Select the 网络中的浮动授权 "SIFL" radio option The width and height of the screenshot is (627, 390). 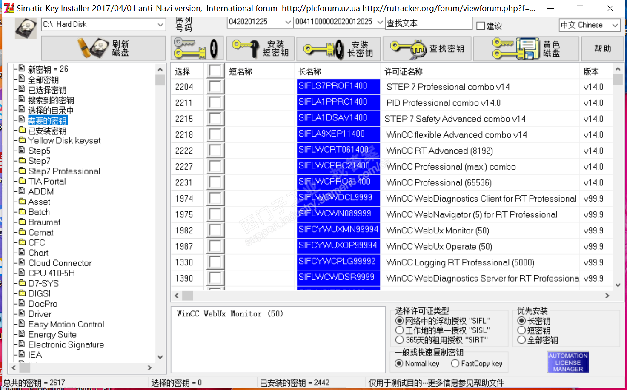point(399,321)
